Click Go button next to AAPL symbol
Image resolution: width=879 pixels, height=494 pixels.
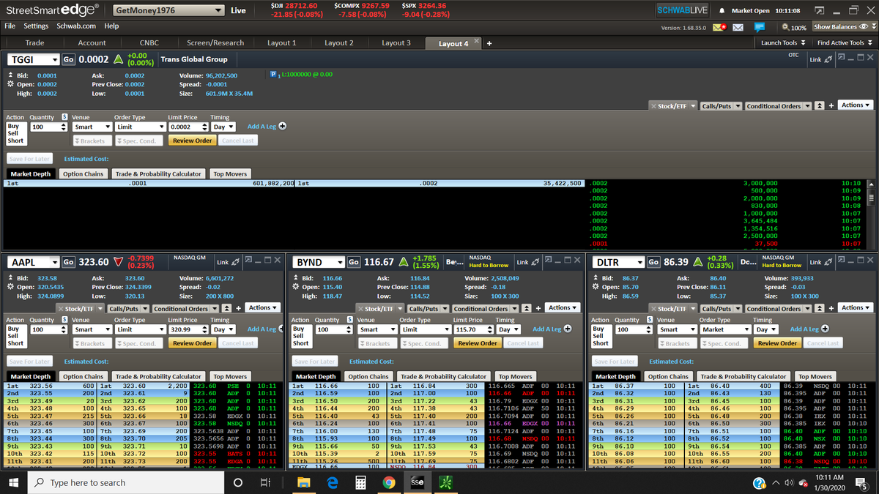pyautogui.click(x=68, y=262)
